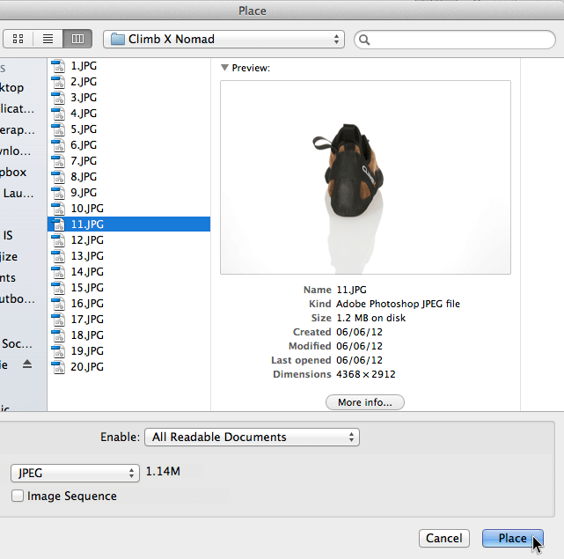Select 15.JPG in the file list
Screen dimensions: 564x559
[x=87, y=288]
